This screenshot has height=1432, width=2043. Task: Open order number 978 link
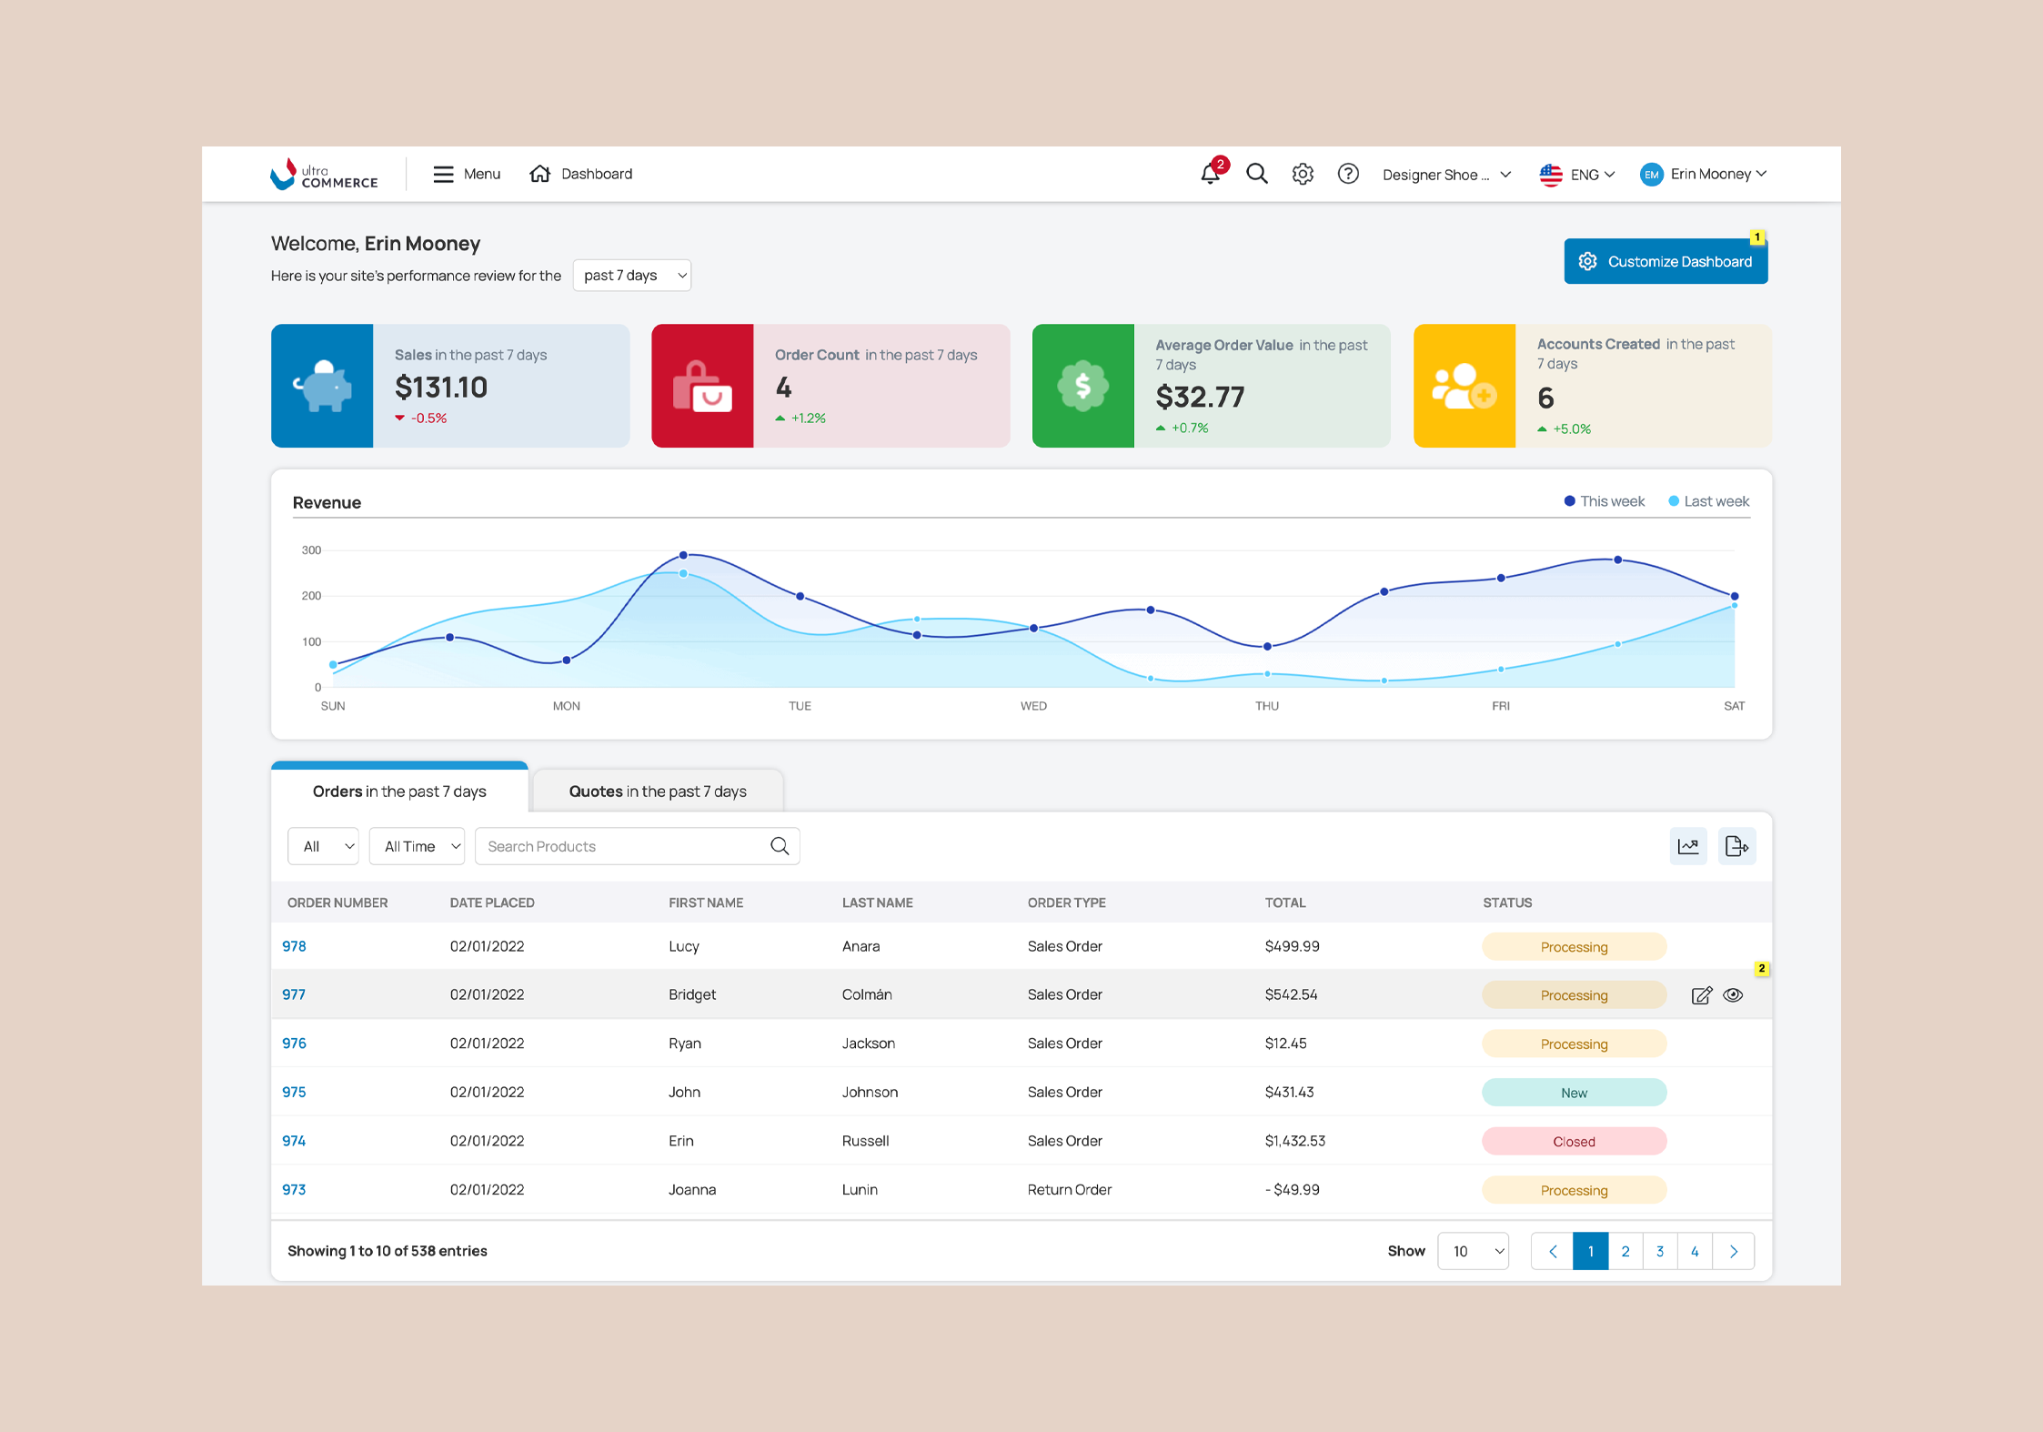click(294, 946)
